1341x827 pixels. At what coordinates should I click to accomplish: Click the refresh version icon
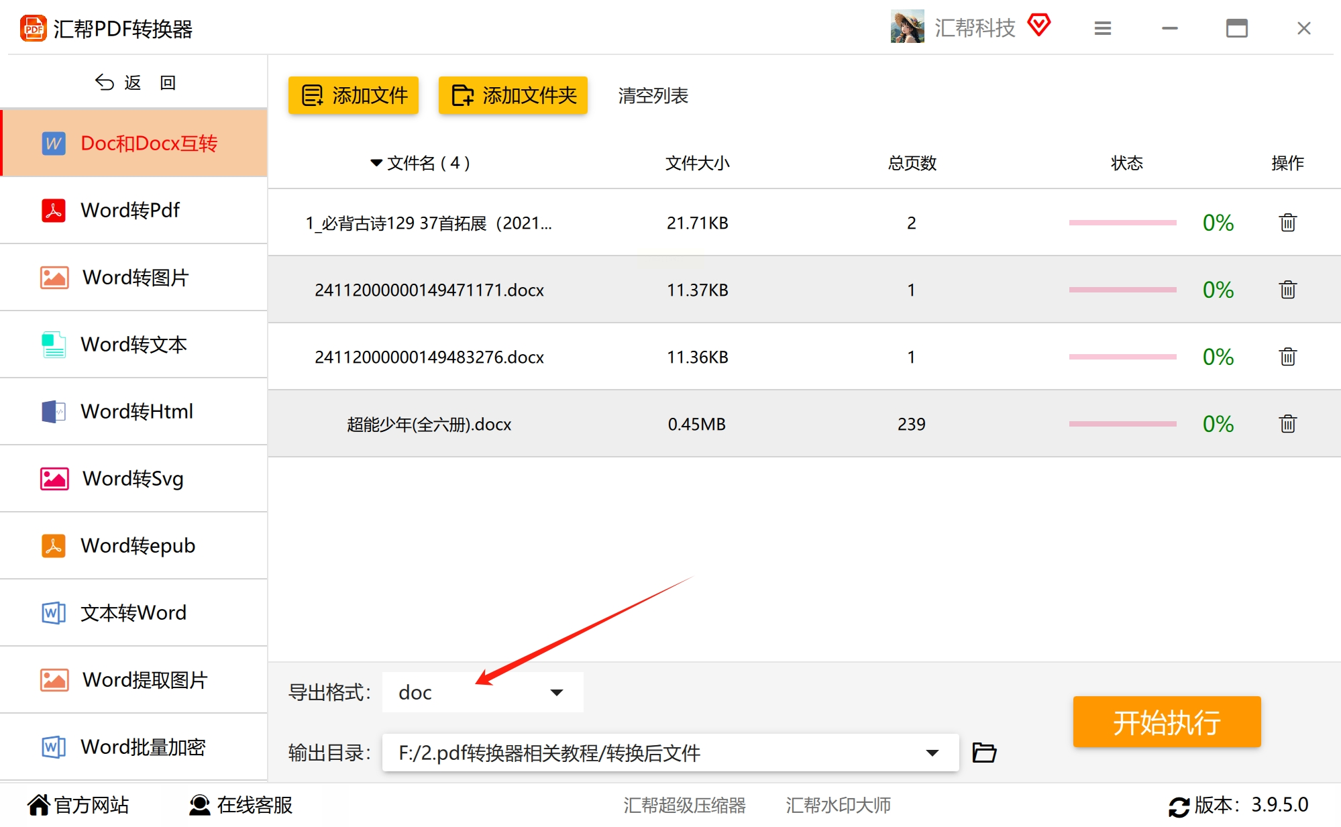click(1179, 806)
